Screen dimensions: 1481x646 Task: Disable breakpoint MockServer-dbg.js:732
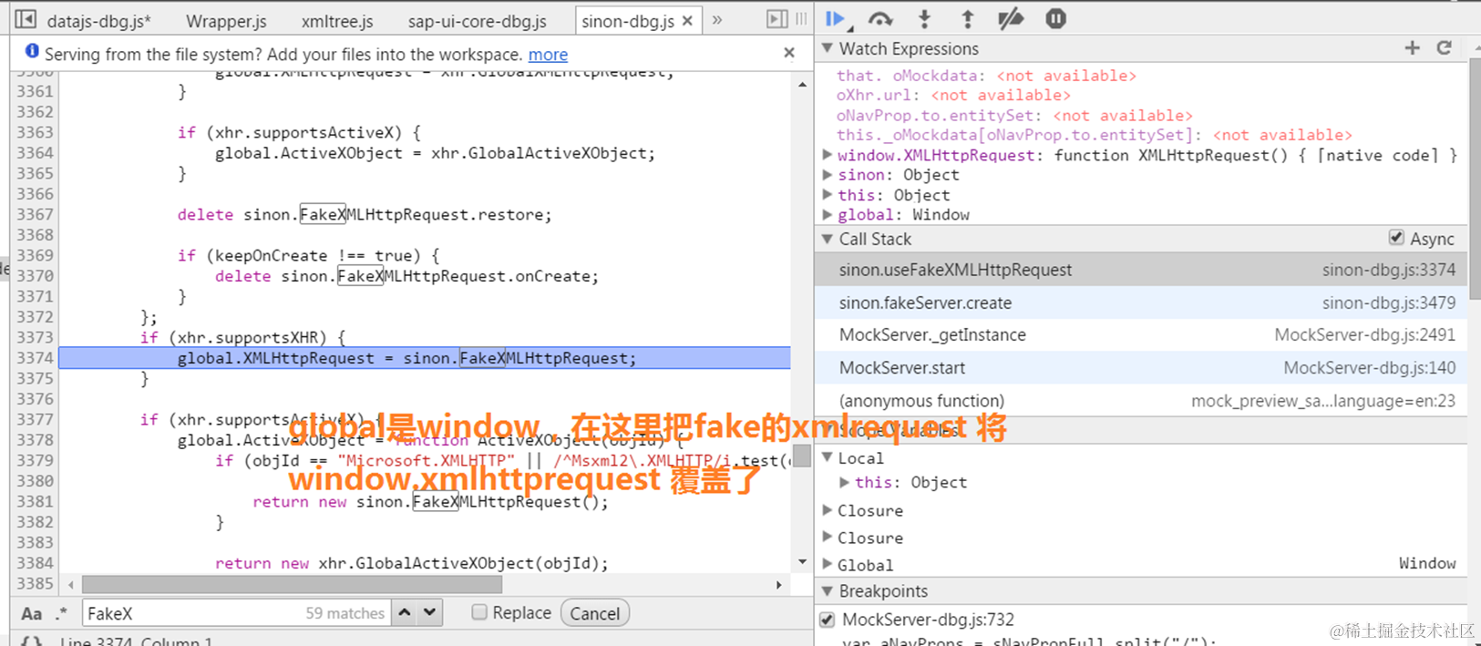pos(828,620)
